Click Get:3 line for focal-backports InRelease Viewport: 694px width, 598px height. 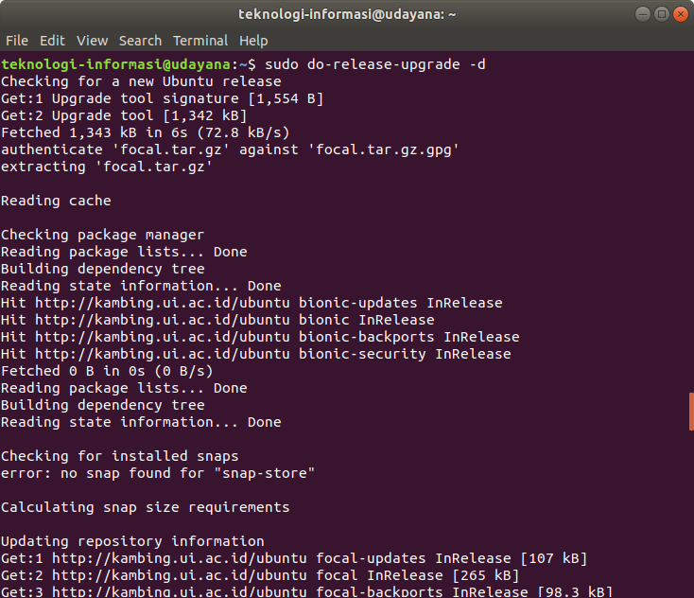point(306,591)
